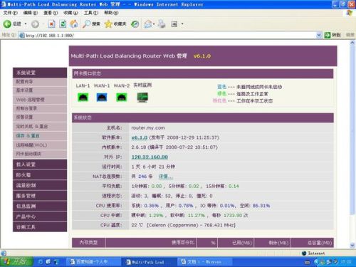Click the IE Forward arrow button
Screen dimensions: 356x267
point(35,24)
